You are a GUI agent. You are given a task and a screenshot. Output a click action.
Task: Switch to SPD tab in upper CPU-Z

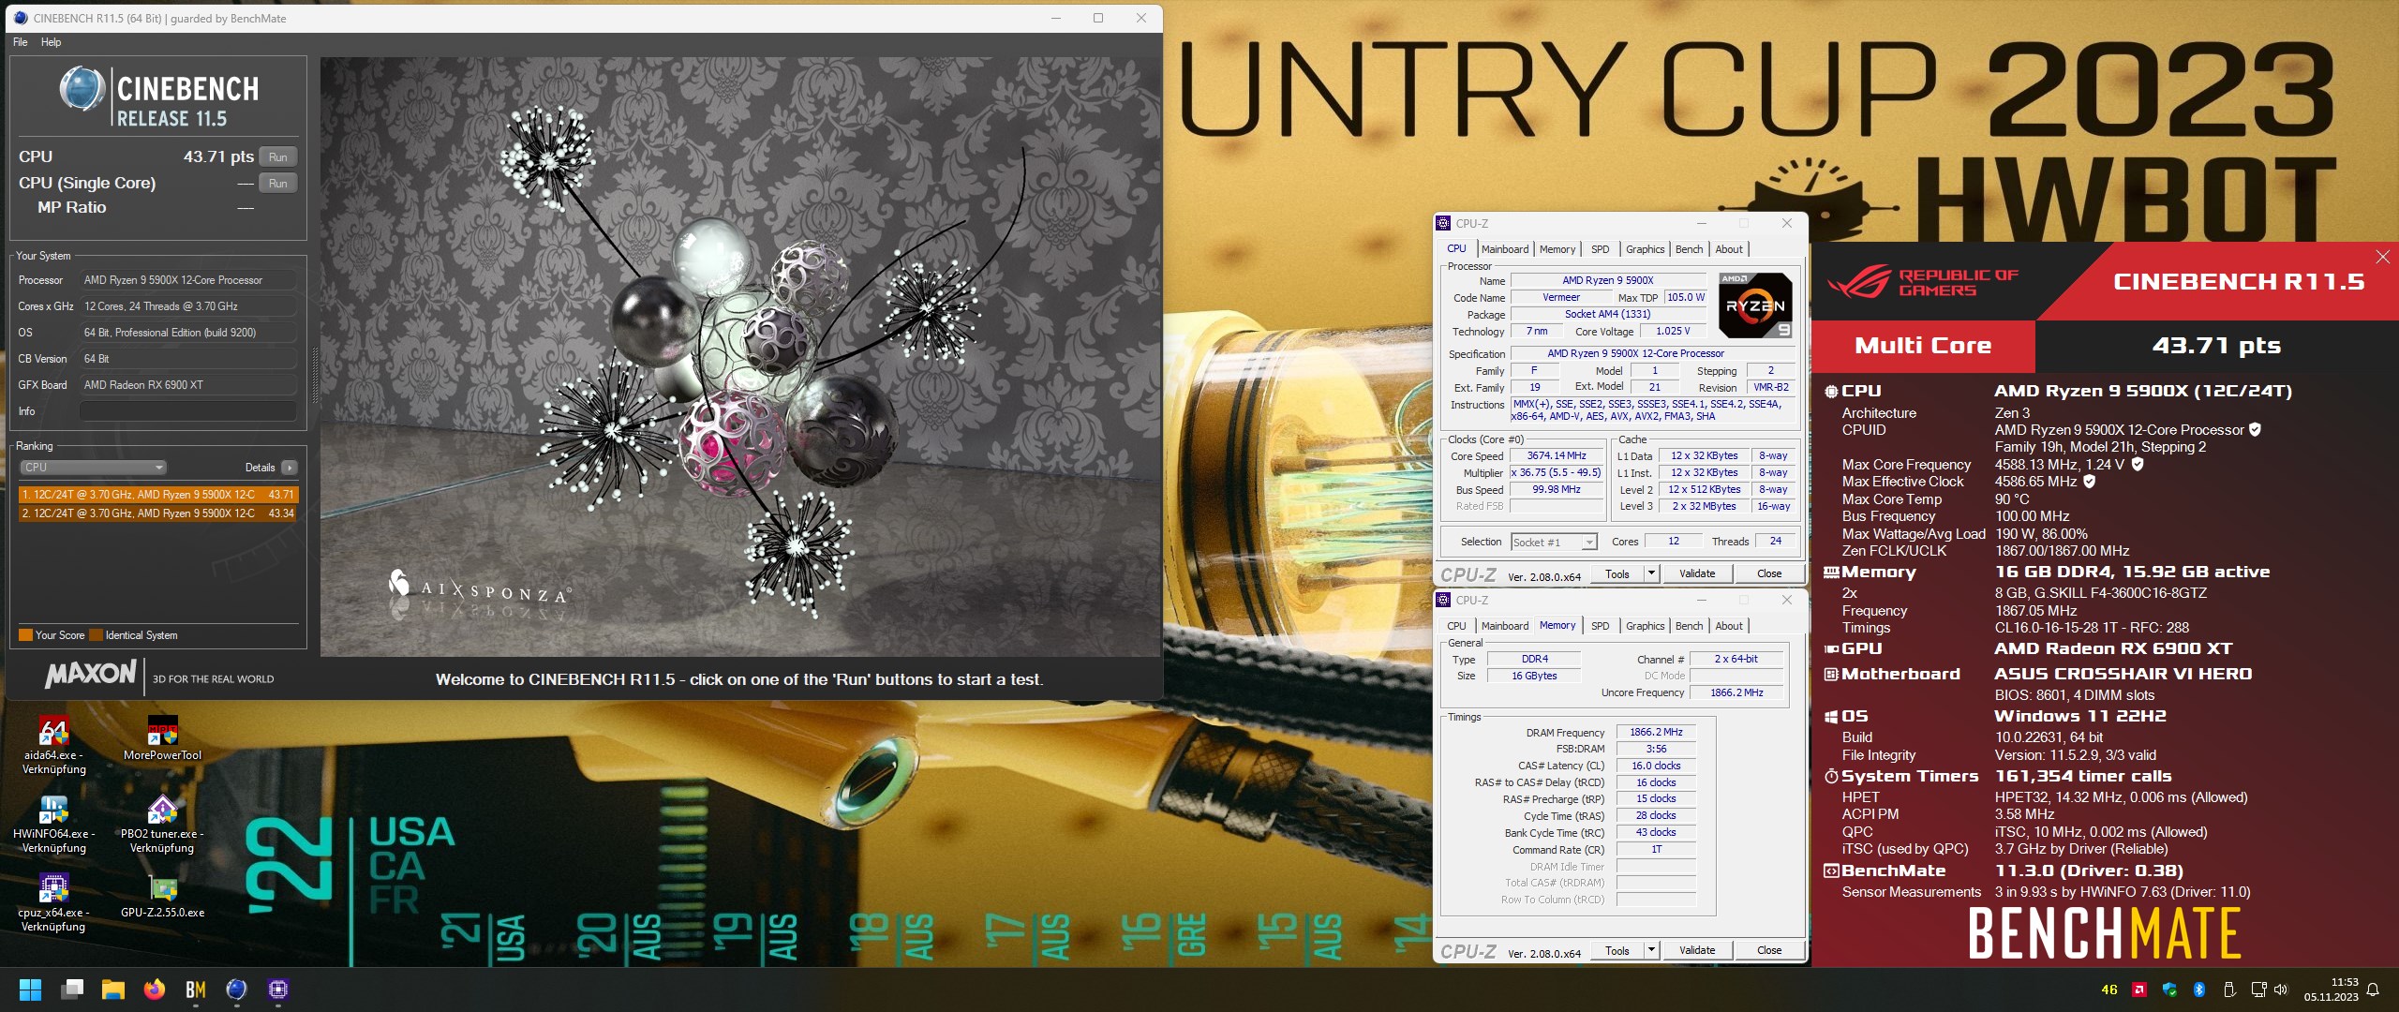[x=1601, y=249]
